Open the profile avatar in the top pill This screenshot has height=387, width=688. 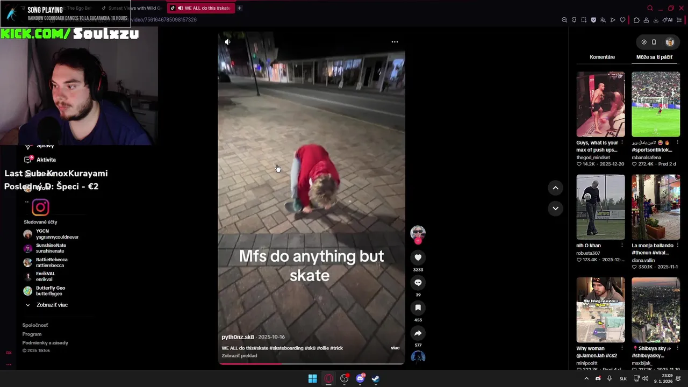point(670,42)
